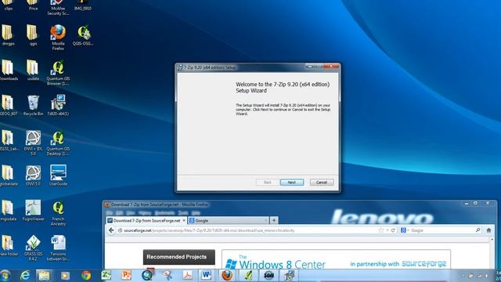Click the magnifier search icon in Firefox
Screen dimensions: 501x282
[478, 230]
